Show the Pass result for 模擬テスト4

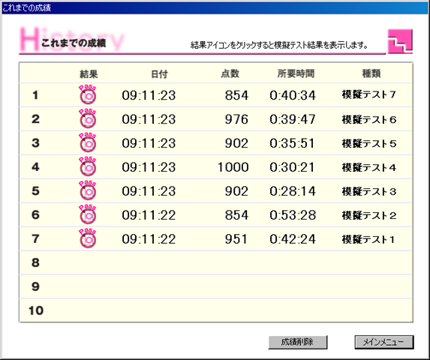88,166
